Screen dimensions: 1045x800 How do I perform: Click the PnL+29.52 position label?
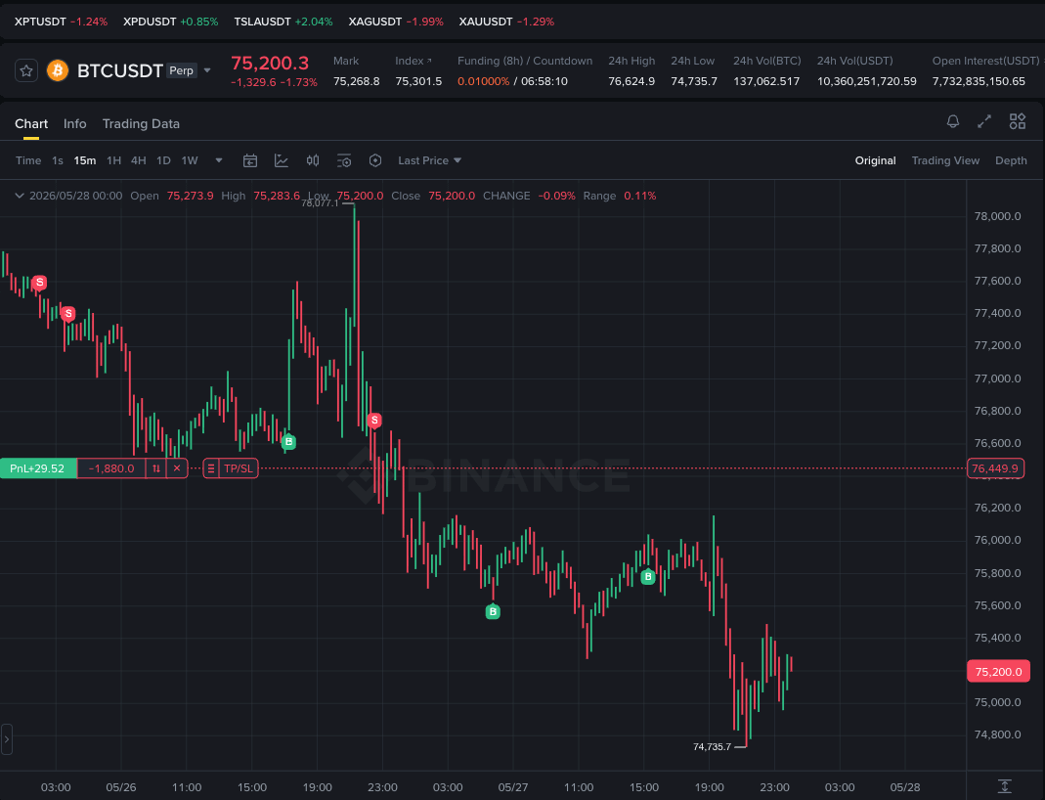pyautogui.click(x=38, y=468)
